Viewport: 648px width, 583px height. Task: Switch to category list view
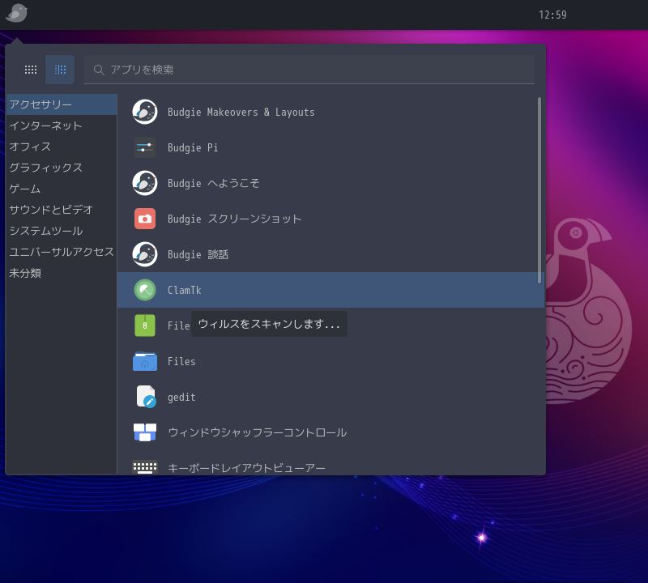(60, 70)
